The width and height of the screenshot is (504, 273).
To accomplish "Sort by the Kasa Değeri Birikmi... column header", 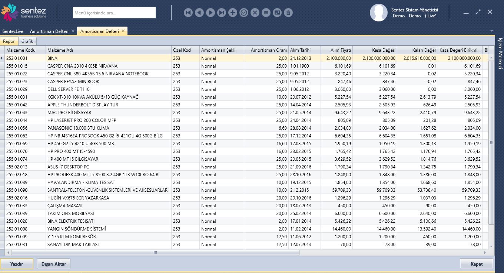I will coord(460,50).
